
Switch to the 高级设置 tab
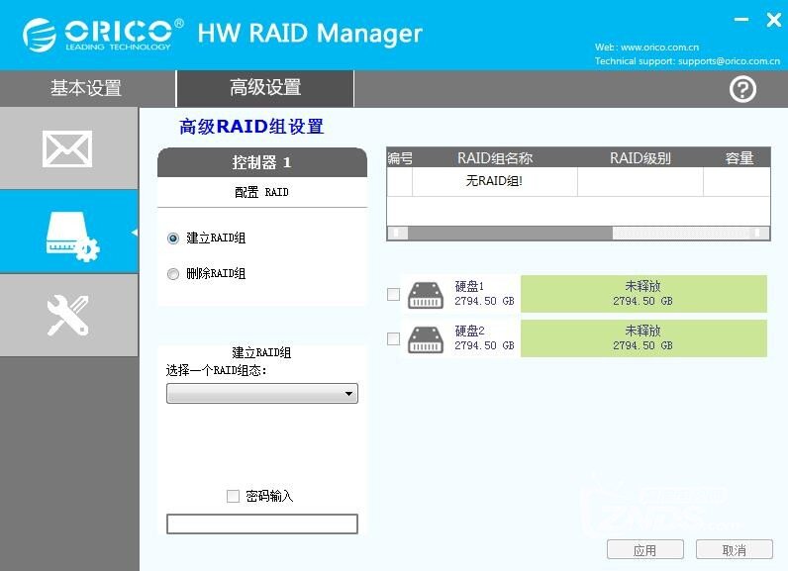pyautogui.click(x=265, y=88)
